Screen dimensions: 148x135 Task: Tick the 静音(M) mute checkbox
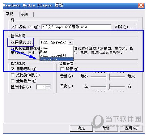[62, 69]
